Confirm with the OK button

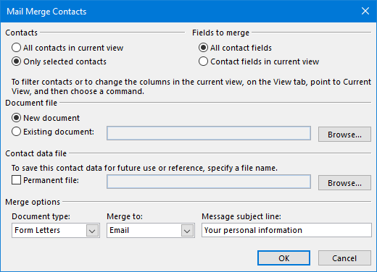[x=283, y=258]
